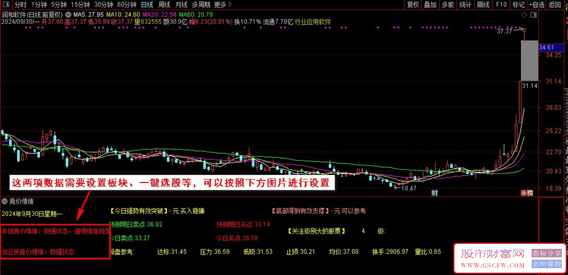Click the diamond marker icon top right
The height and width of the screenshot is (275, 568).
(524, 15)
